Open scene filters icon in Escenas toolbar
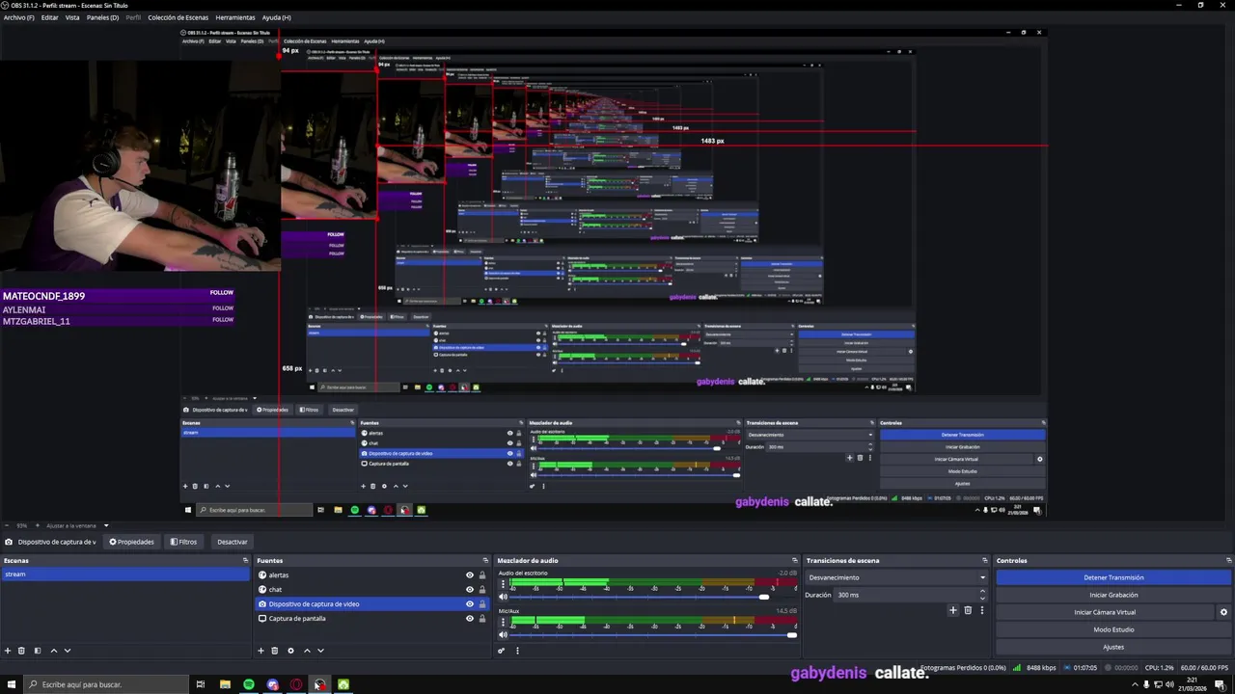This screenshot has width=1235, height=694. tap(38, 651)
